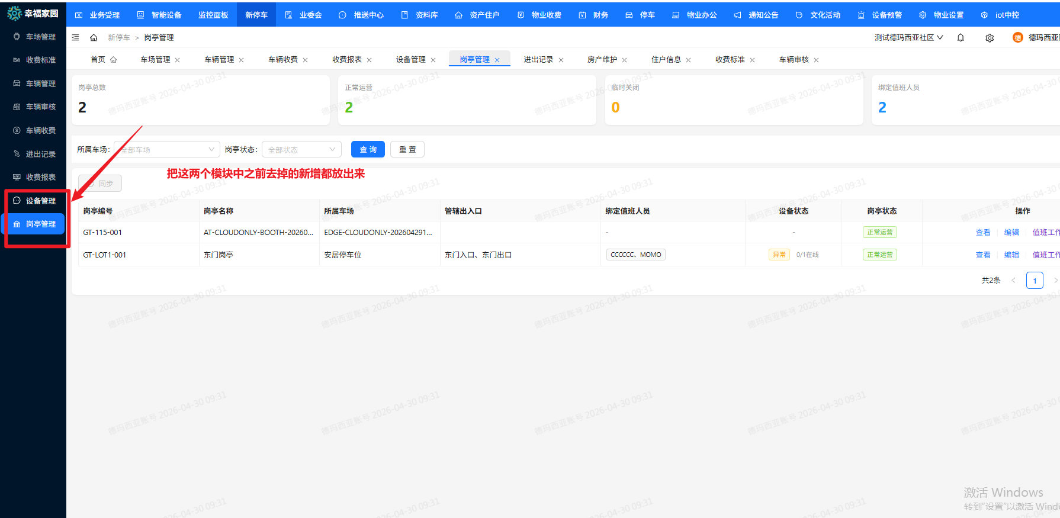Screen dimensions: 1060x518
Task: Click the 异常 device status tag
Action: pos(779,255)
